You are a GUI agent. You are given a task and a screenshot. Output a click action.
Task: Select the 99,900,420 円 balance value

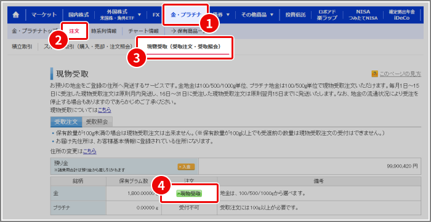coord(402,166)
